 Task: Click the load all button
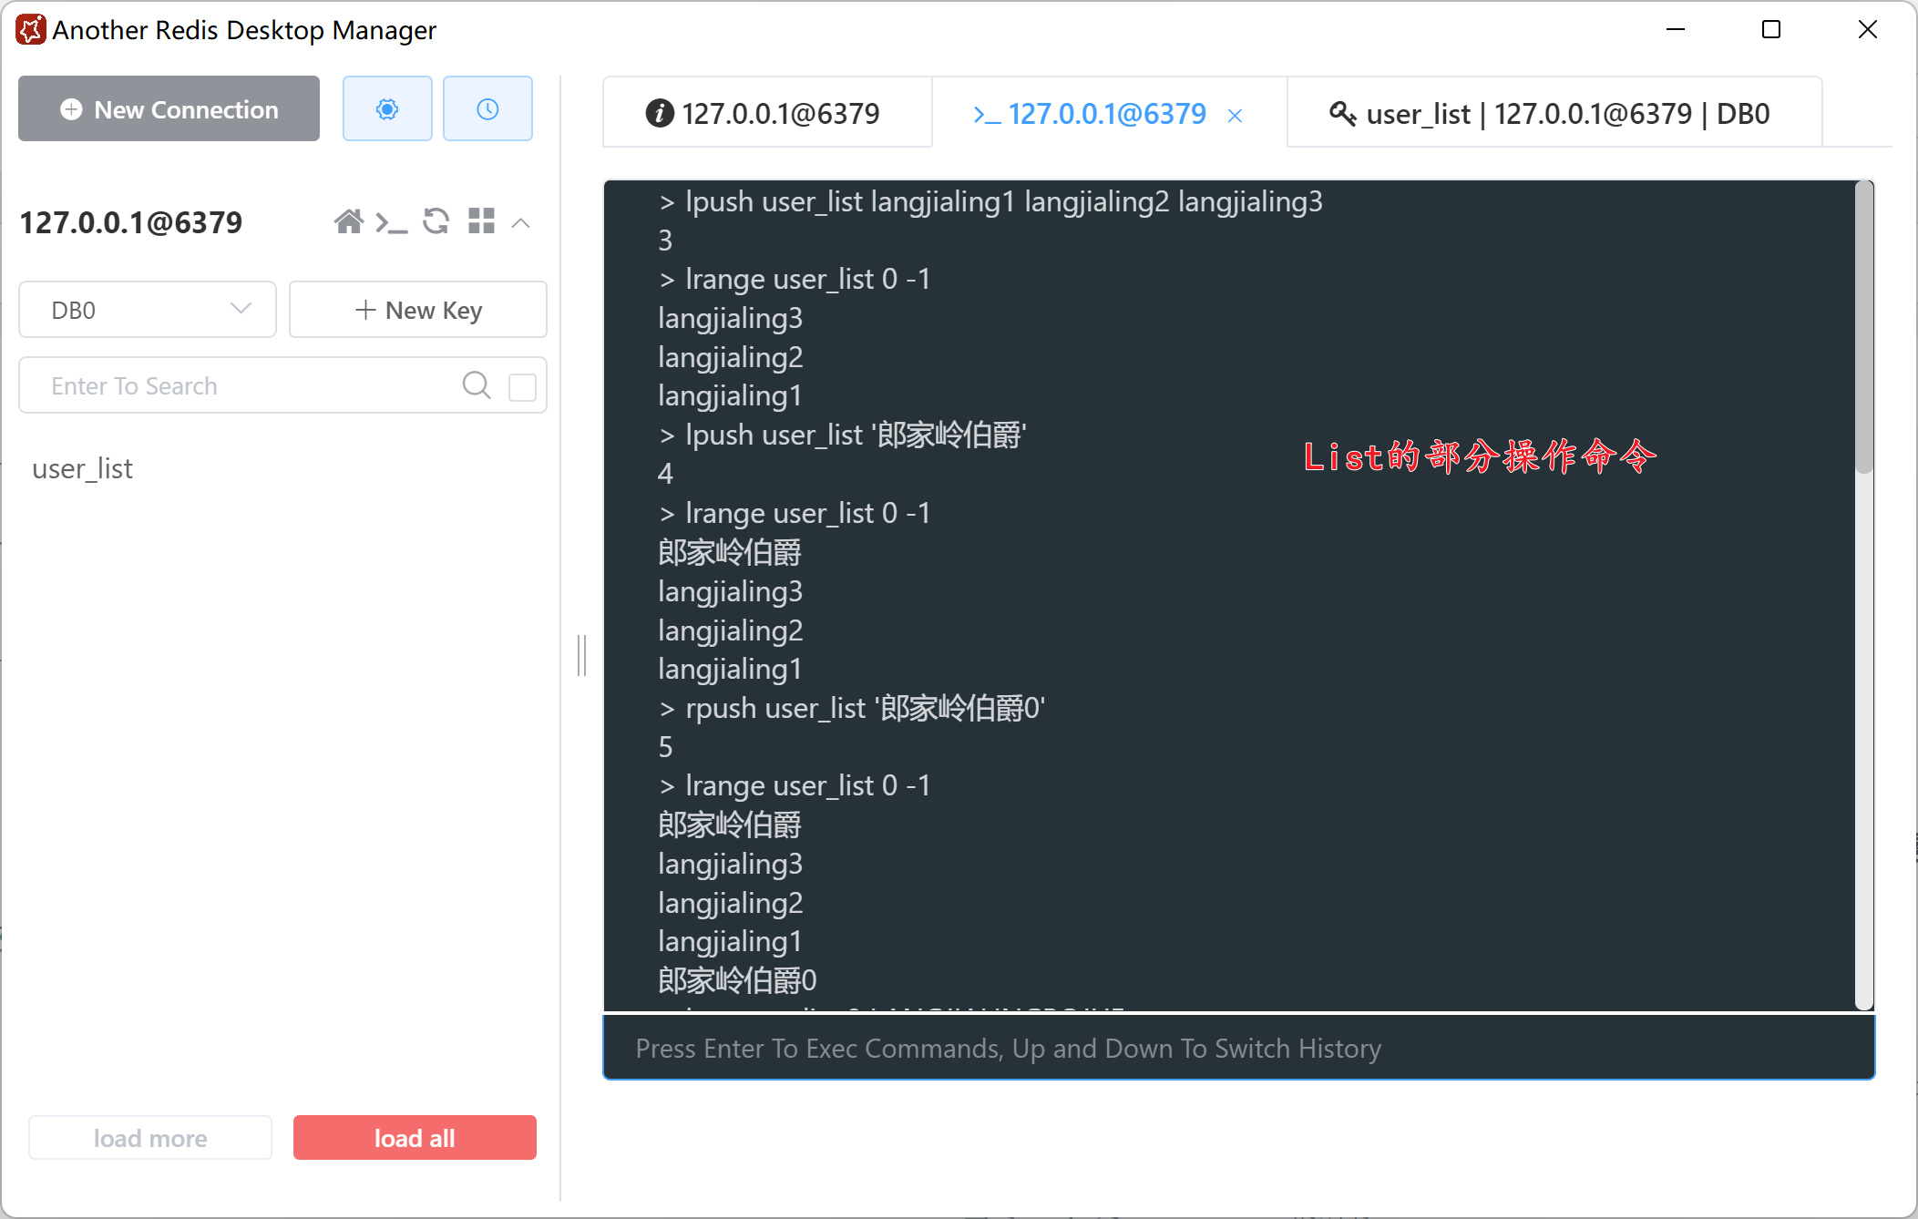[415, 1138]
